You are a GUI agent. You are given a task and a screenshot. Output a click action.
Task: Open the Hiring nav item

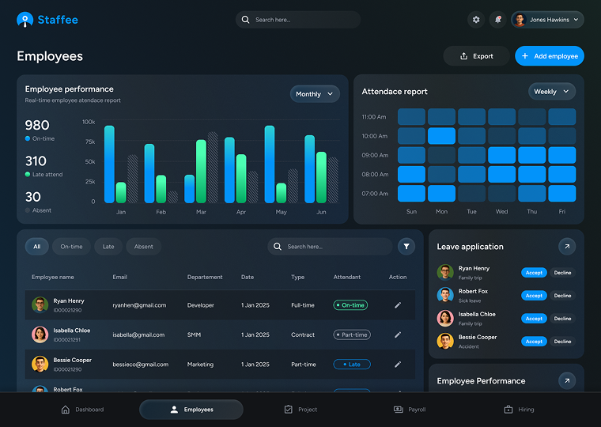click(519, 410)
